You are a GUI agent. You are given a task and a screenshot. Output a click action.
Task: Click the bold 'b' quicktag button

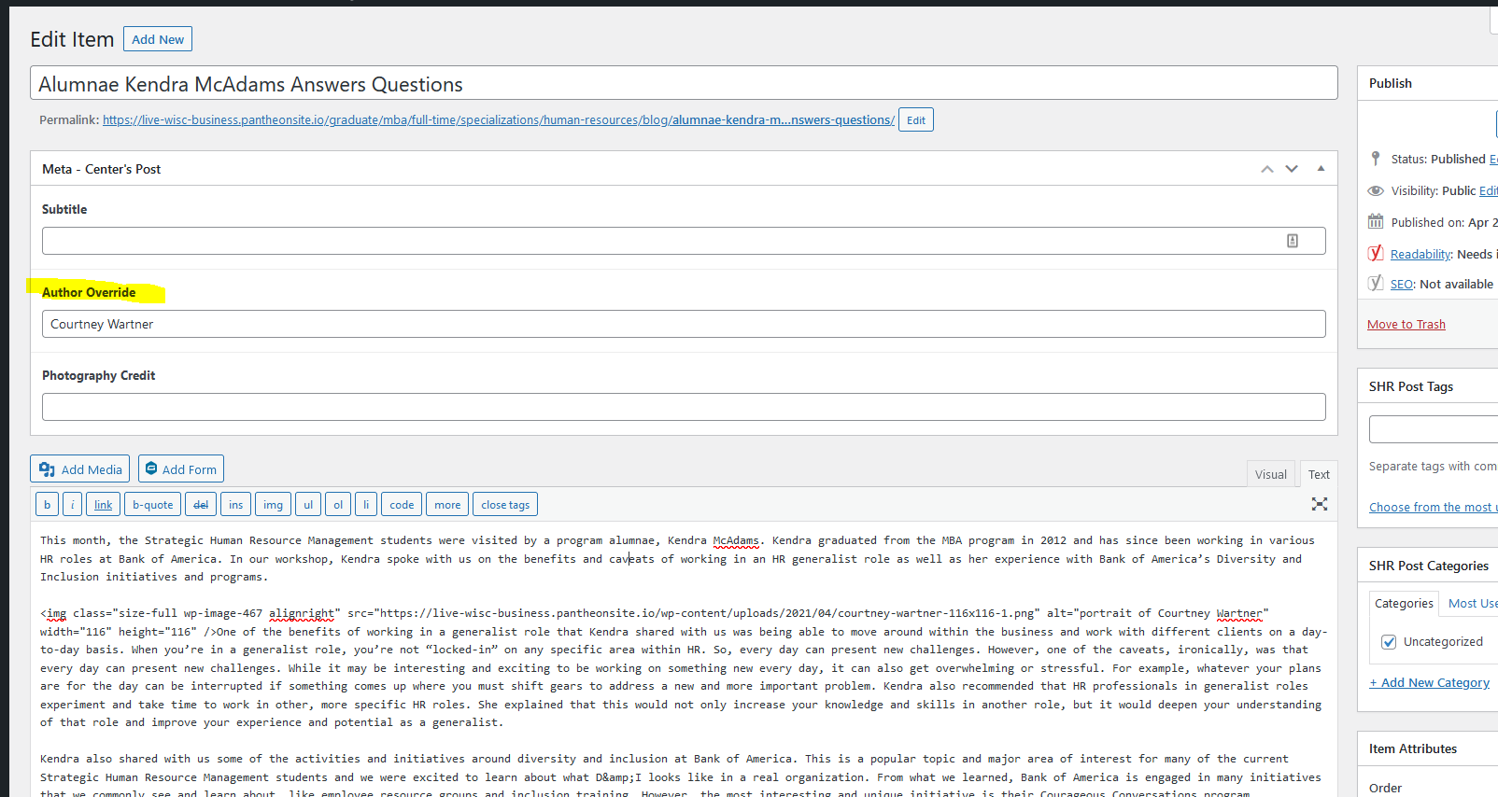coord(47,505)
